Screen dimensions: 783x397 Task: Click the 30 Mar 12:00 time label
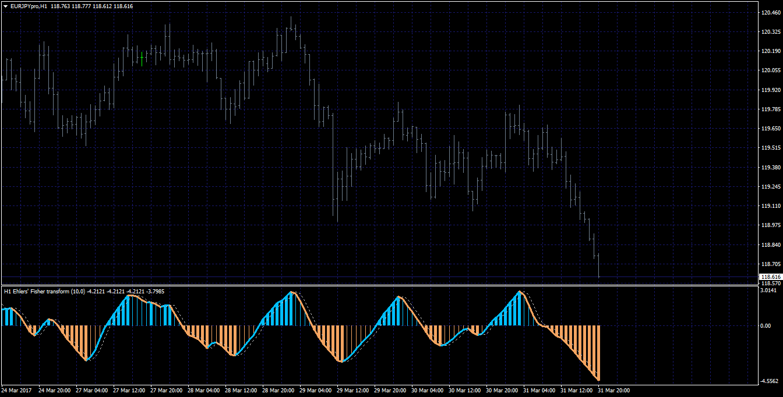465,391
